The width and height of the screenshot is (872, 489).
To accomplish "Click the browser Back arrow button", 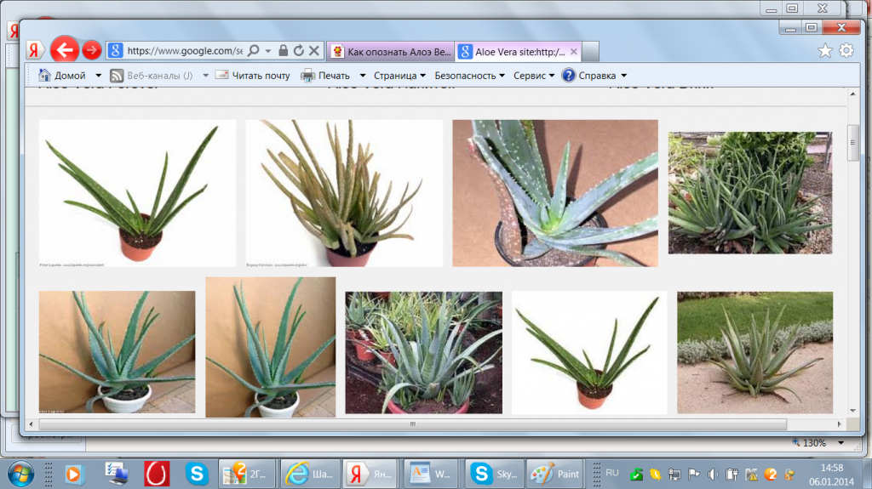I will click(65, 50).
